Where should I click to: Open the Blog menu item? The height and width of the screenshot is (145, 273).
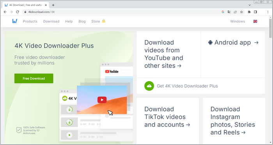[x=82, y=21]
